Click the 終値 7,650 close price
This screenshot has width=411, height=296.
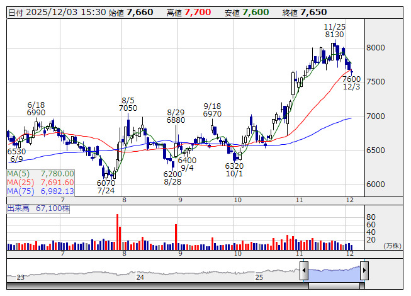coord(305,13)
